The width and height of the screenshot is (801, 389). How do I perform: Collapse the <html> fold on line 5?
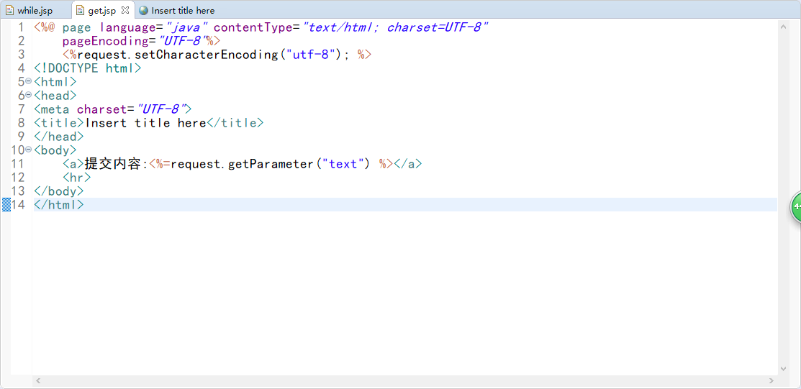tap(29, 81)
